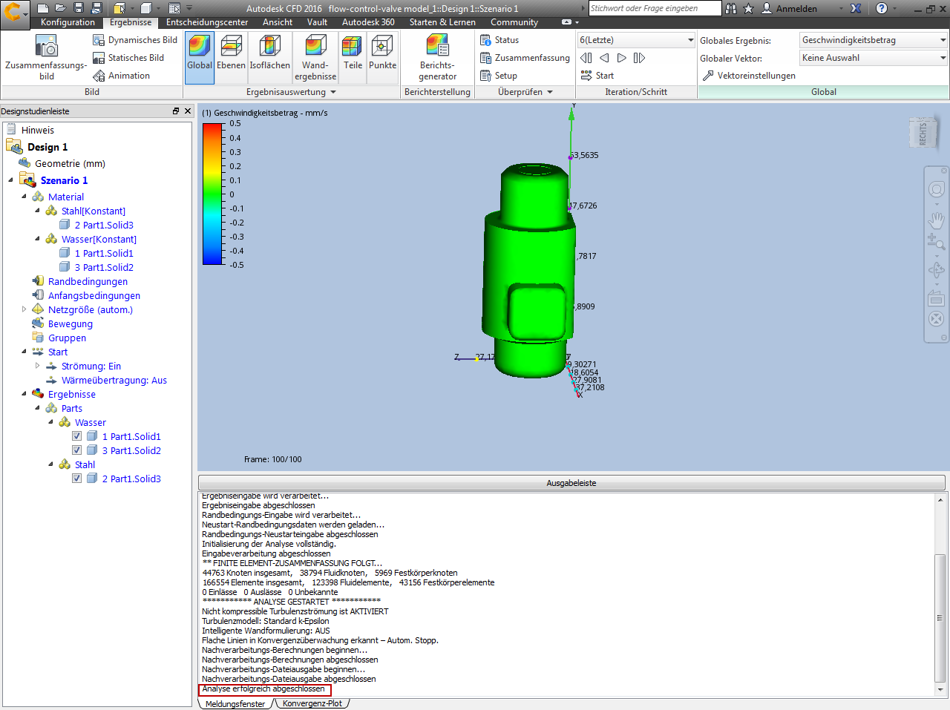Image resolution: width=950 pixels, height=710 pixels.
Task: Select the Global results tool
Action: [200, 57]
